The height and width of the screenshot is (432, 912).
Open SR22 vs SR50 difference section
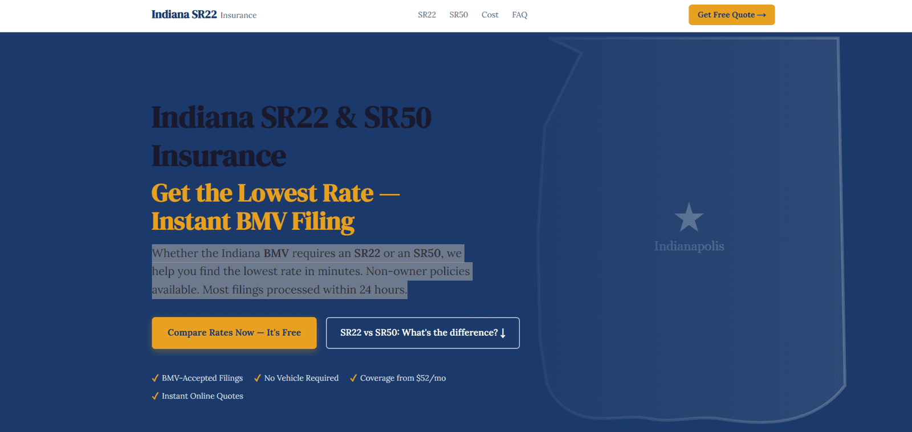click(x=423, y=333)
